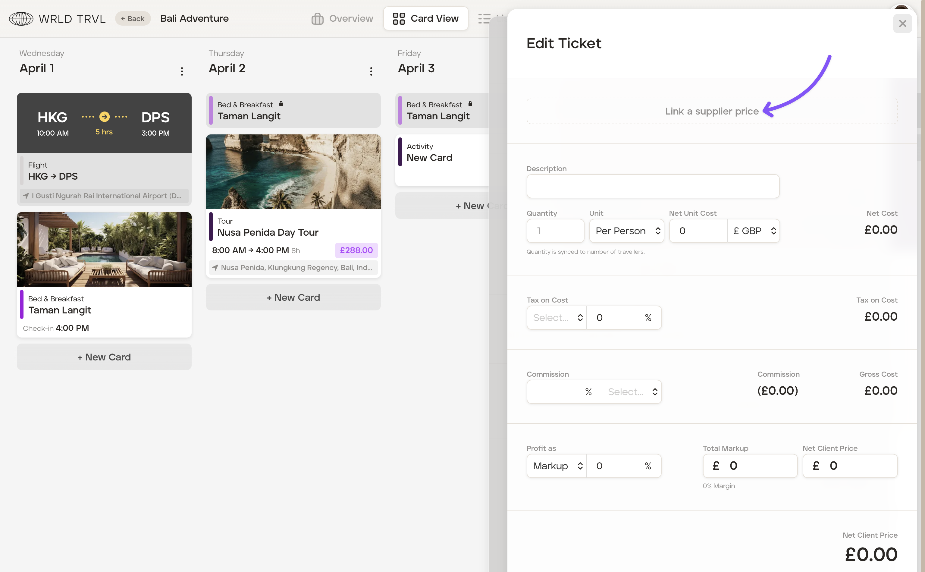Select the Card View tab
Viewport: 925px width, 572px height.
(425, 19)
